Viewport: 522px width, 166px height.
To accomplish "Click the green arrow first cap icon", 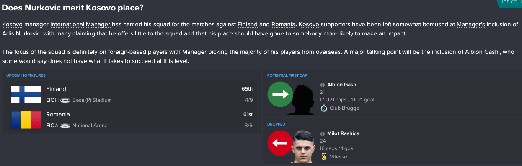I will tap(280, 94).
